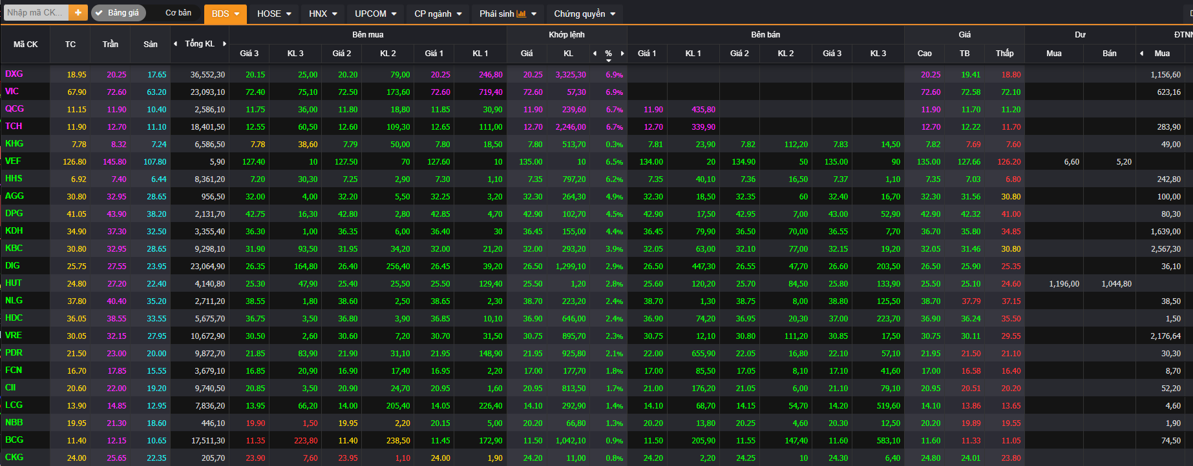Switch to the Cơ bản view
The image size is (1193, 466).
[178, 13]
